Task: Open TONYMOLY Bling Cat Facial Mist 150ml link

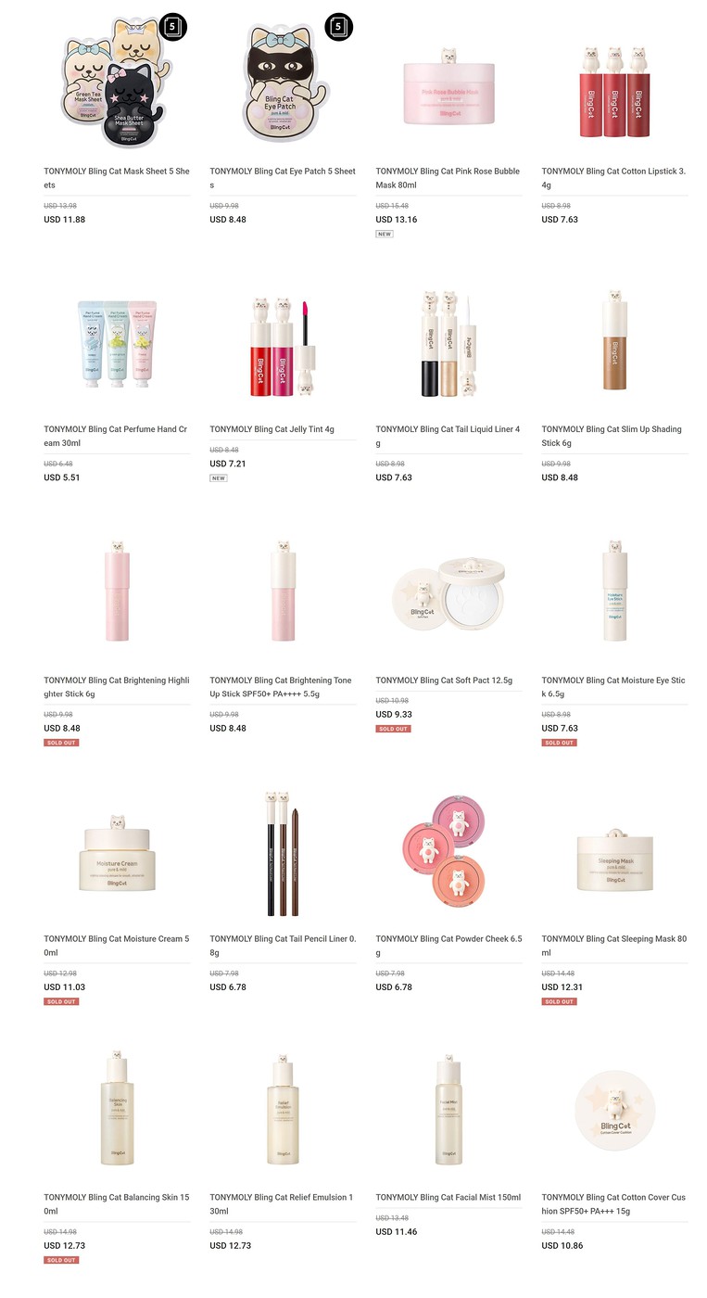Action: pos(448,1197)
